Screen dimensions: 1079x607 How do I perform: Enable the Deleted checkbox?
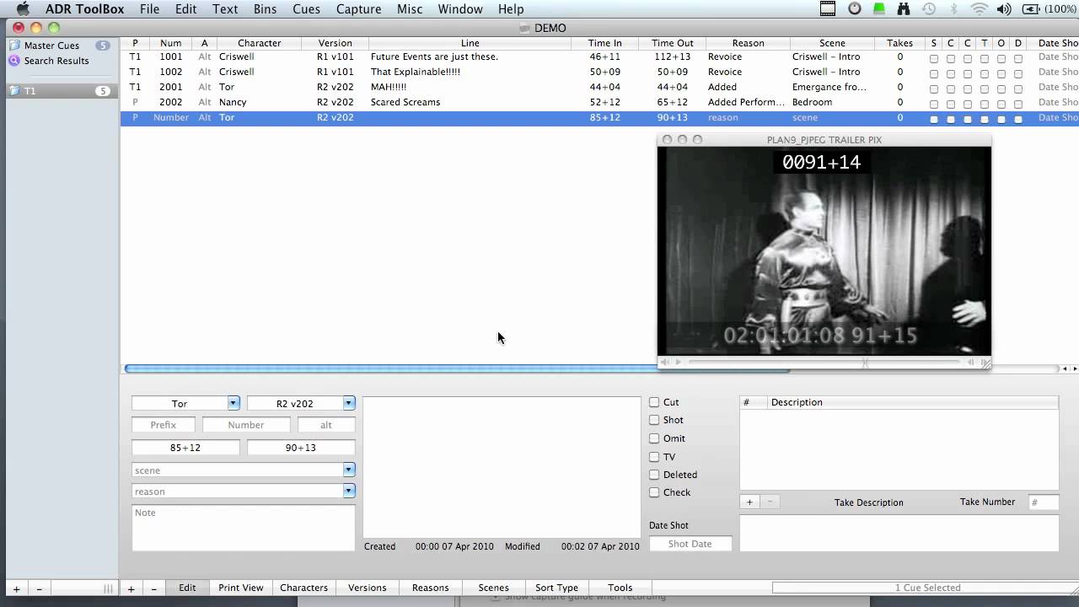(x=654, y=475)
